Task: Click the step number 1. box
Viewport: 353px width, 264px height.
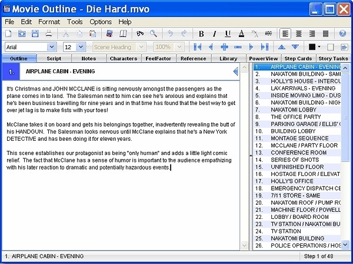Action: pos(11,72)
